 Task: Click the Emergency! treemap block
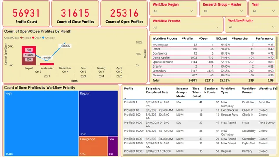pyautogui.click(x=93, y=146)
